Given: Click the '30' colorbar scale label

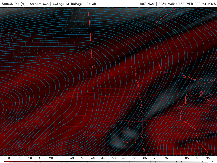Looking at the screenshot, I should [72, 158].
